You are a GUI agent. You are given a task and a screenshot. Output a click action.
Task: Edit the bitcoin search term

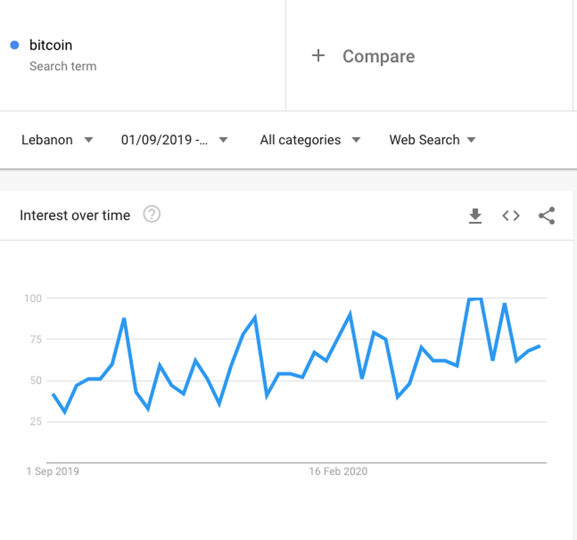51,45
